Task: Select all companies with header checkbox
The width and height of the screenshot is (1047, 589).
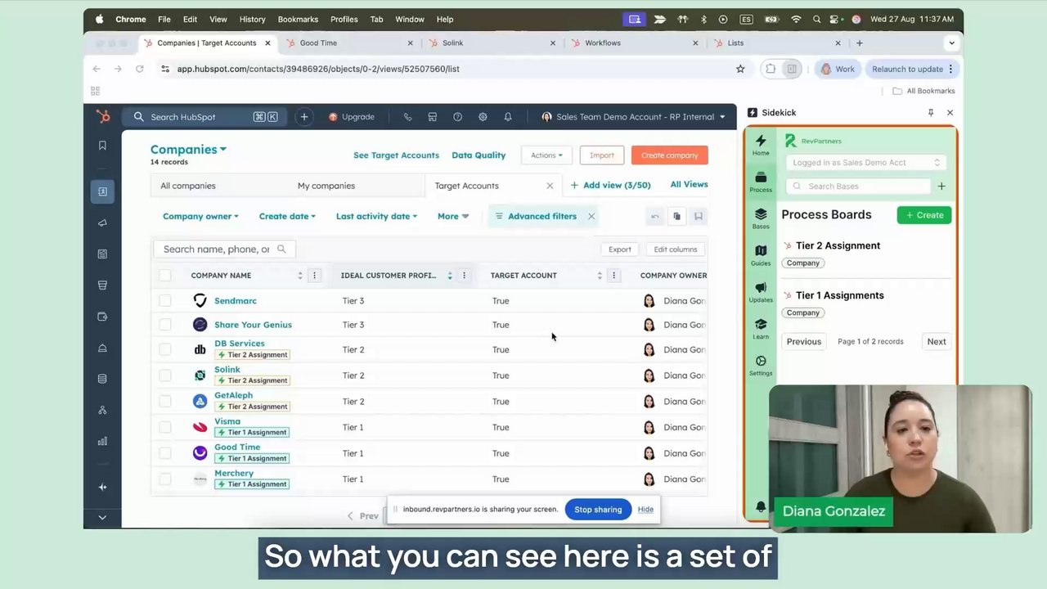Action: [165, 276]
